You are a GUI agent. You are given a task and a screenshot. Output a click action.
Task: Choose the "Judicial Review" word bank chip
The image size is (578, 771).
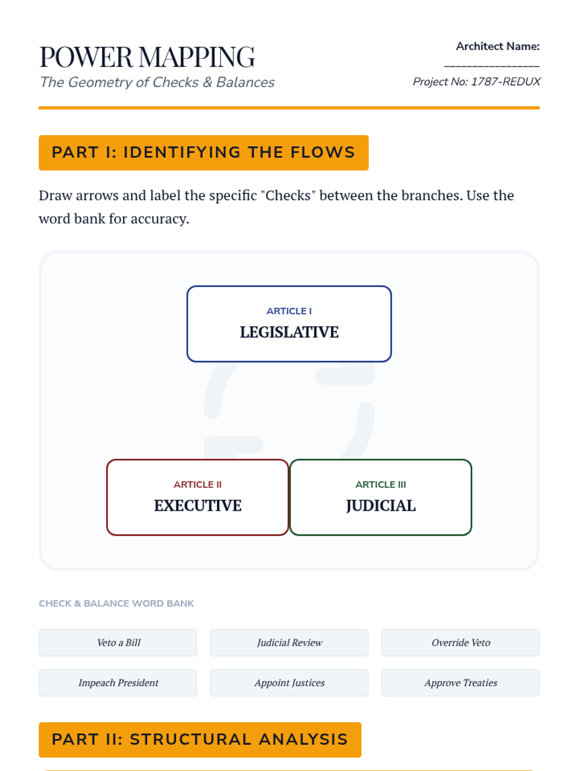coord(289,642)
